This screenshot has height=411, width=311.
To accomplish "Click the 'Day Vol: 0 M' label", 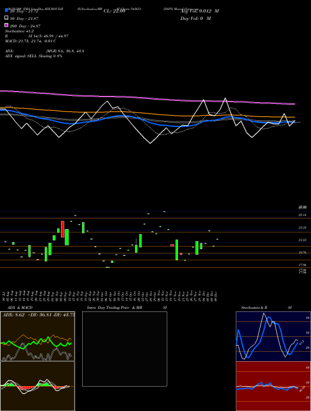I will (195, 18).
